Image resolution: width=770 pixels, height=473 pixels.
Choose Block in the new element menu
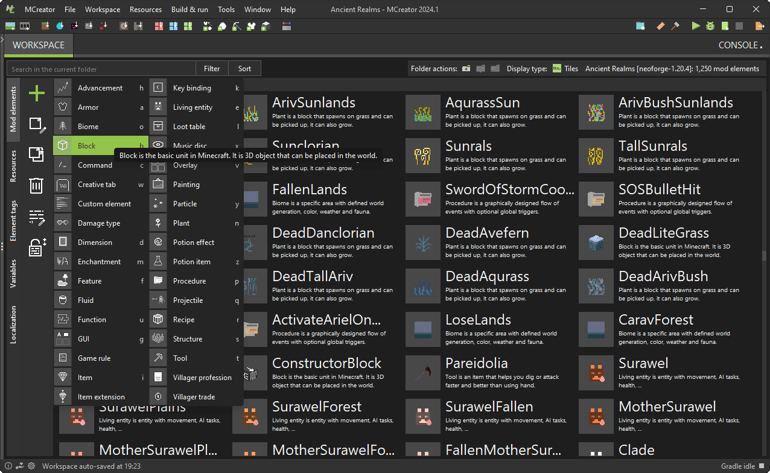coord(101,145)
